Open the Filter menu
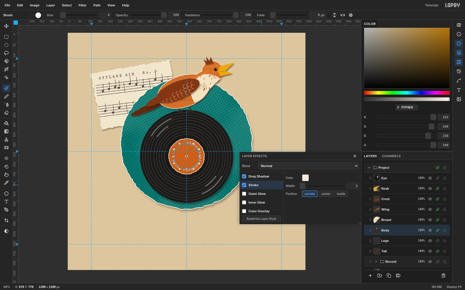This screenshot has width=465, height=290. pos(83,5)
